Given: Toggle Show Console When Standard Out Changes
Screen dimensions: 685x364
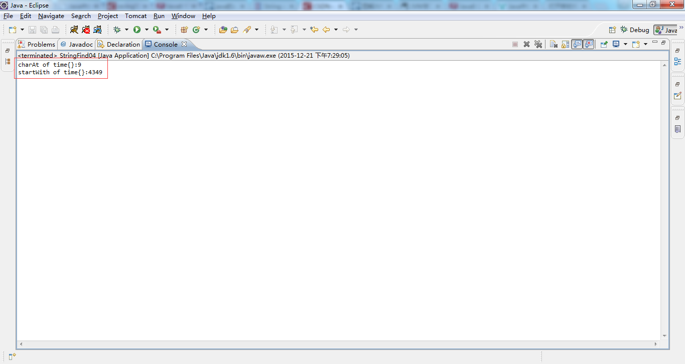Looking at the screenshot, I should pos(577,44).
